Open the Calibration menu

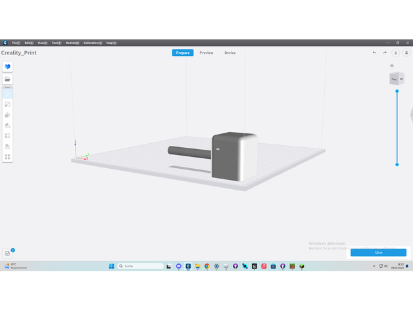pyautogui.click(x=92, y=43)
